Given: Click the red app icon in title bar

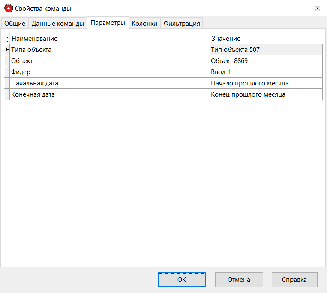Looking at the screenshot, I should (9, 8).
